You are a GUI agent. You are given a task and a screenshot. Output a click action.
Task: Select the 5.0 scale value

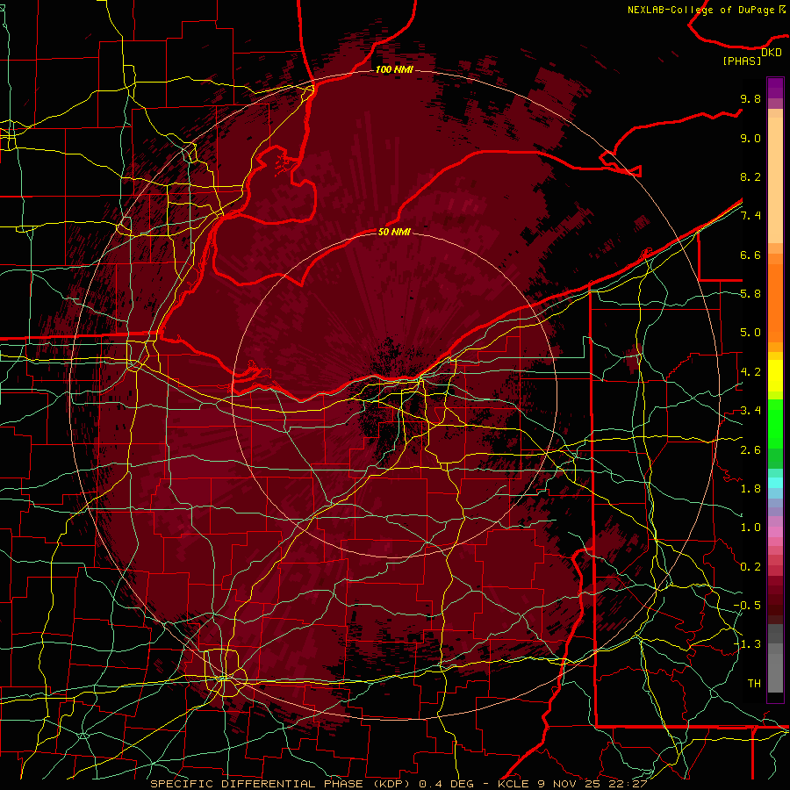coord(750,333)
